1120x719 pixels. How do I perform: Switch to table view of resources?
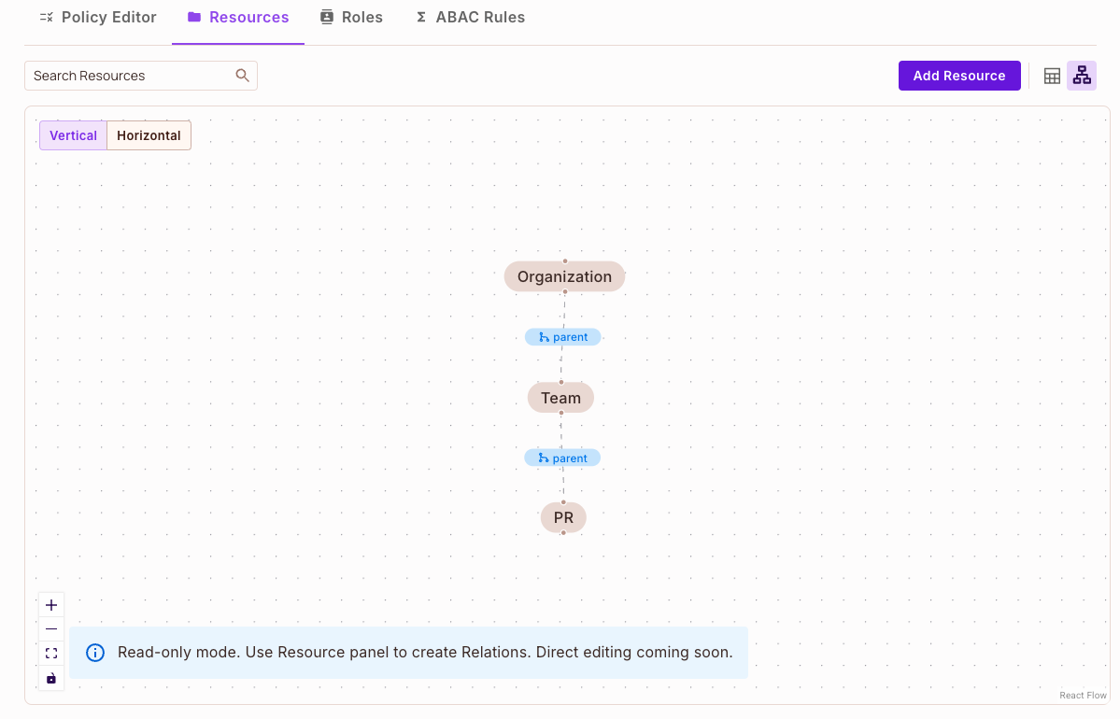coord(1052,76)
